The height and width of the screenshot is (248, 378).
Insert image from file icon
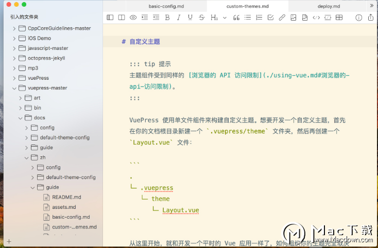[305, 17]
